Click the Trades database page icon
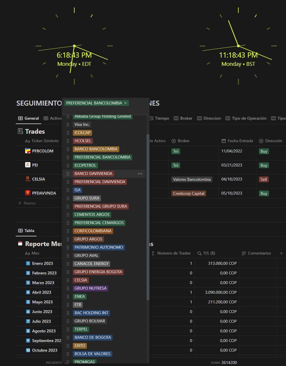The height and width of the screenshot is (366, 286). (x=20, y=131)
